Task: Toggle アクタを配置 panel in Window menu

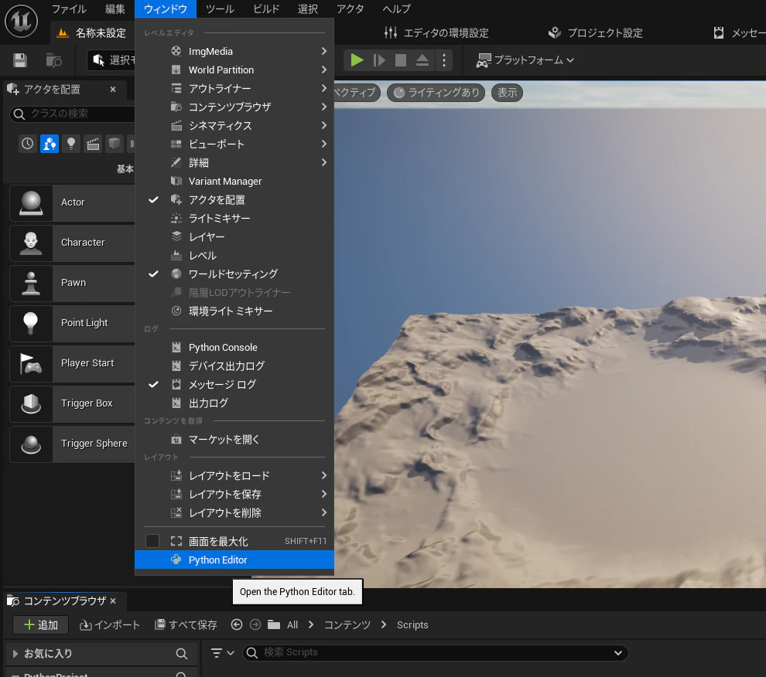Action: point(234,199)
